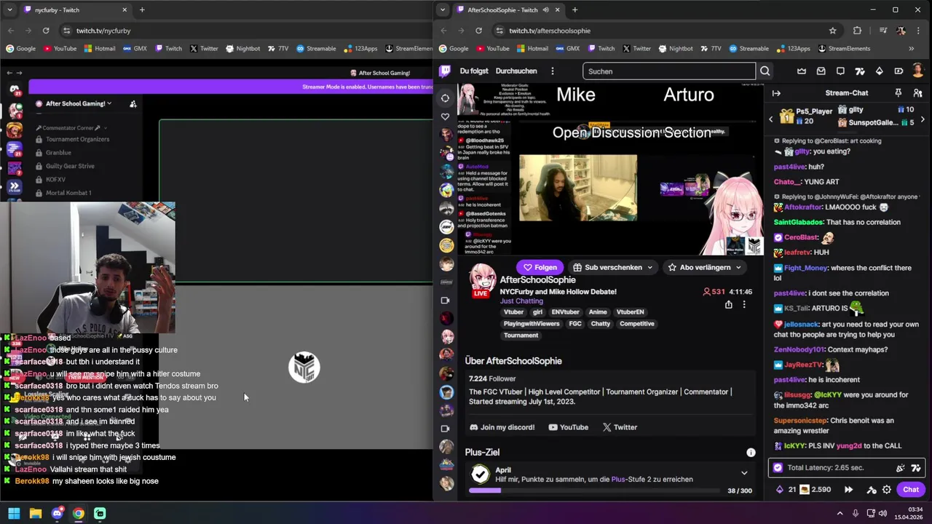Click the purple Chat send button
The height and width of the screenshot is (524, 932).
[911, 490]
